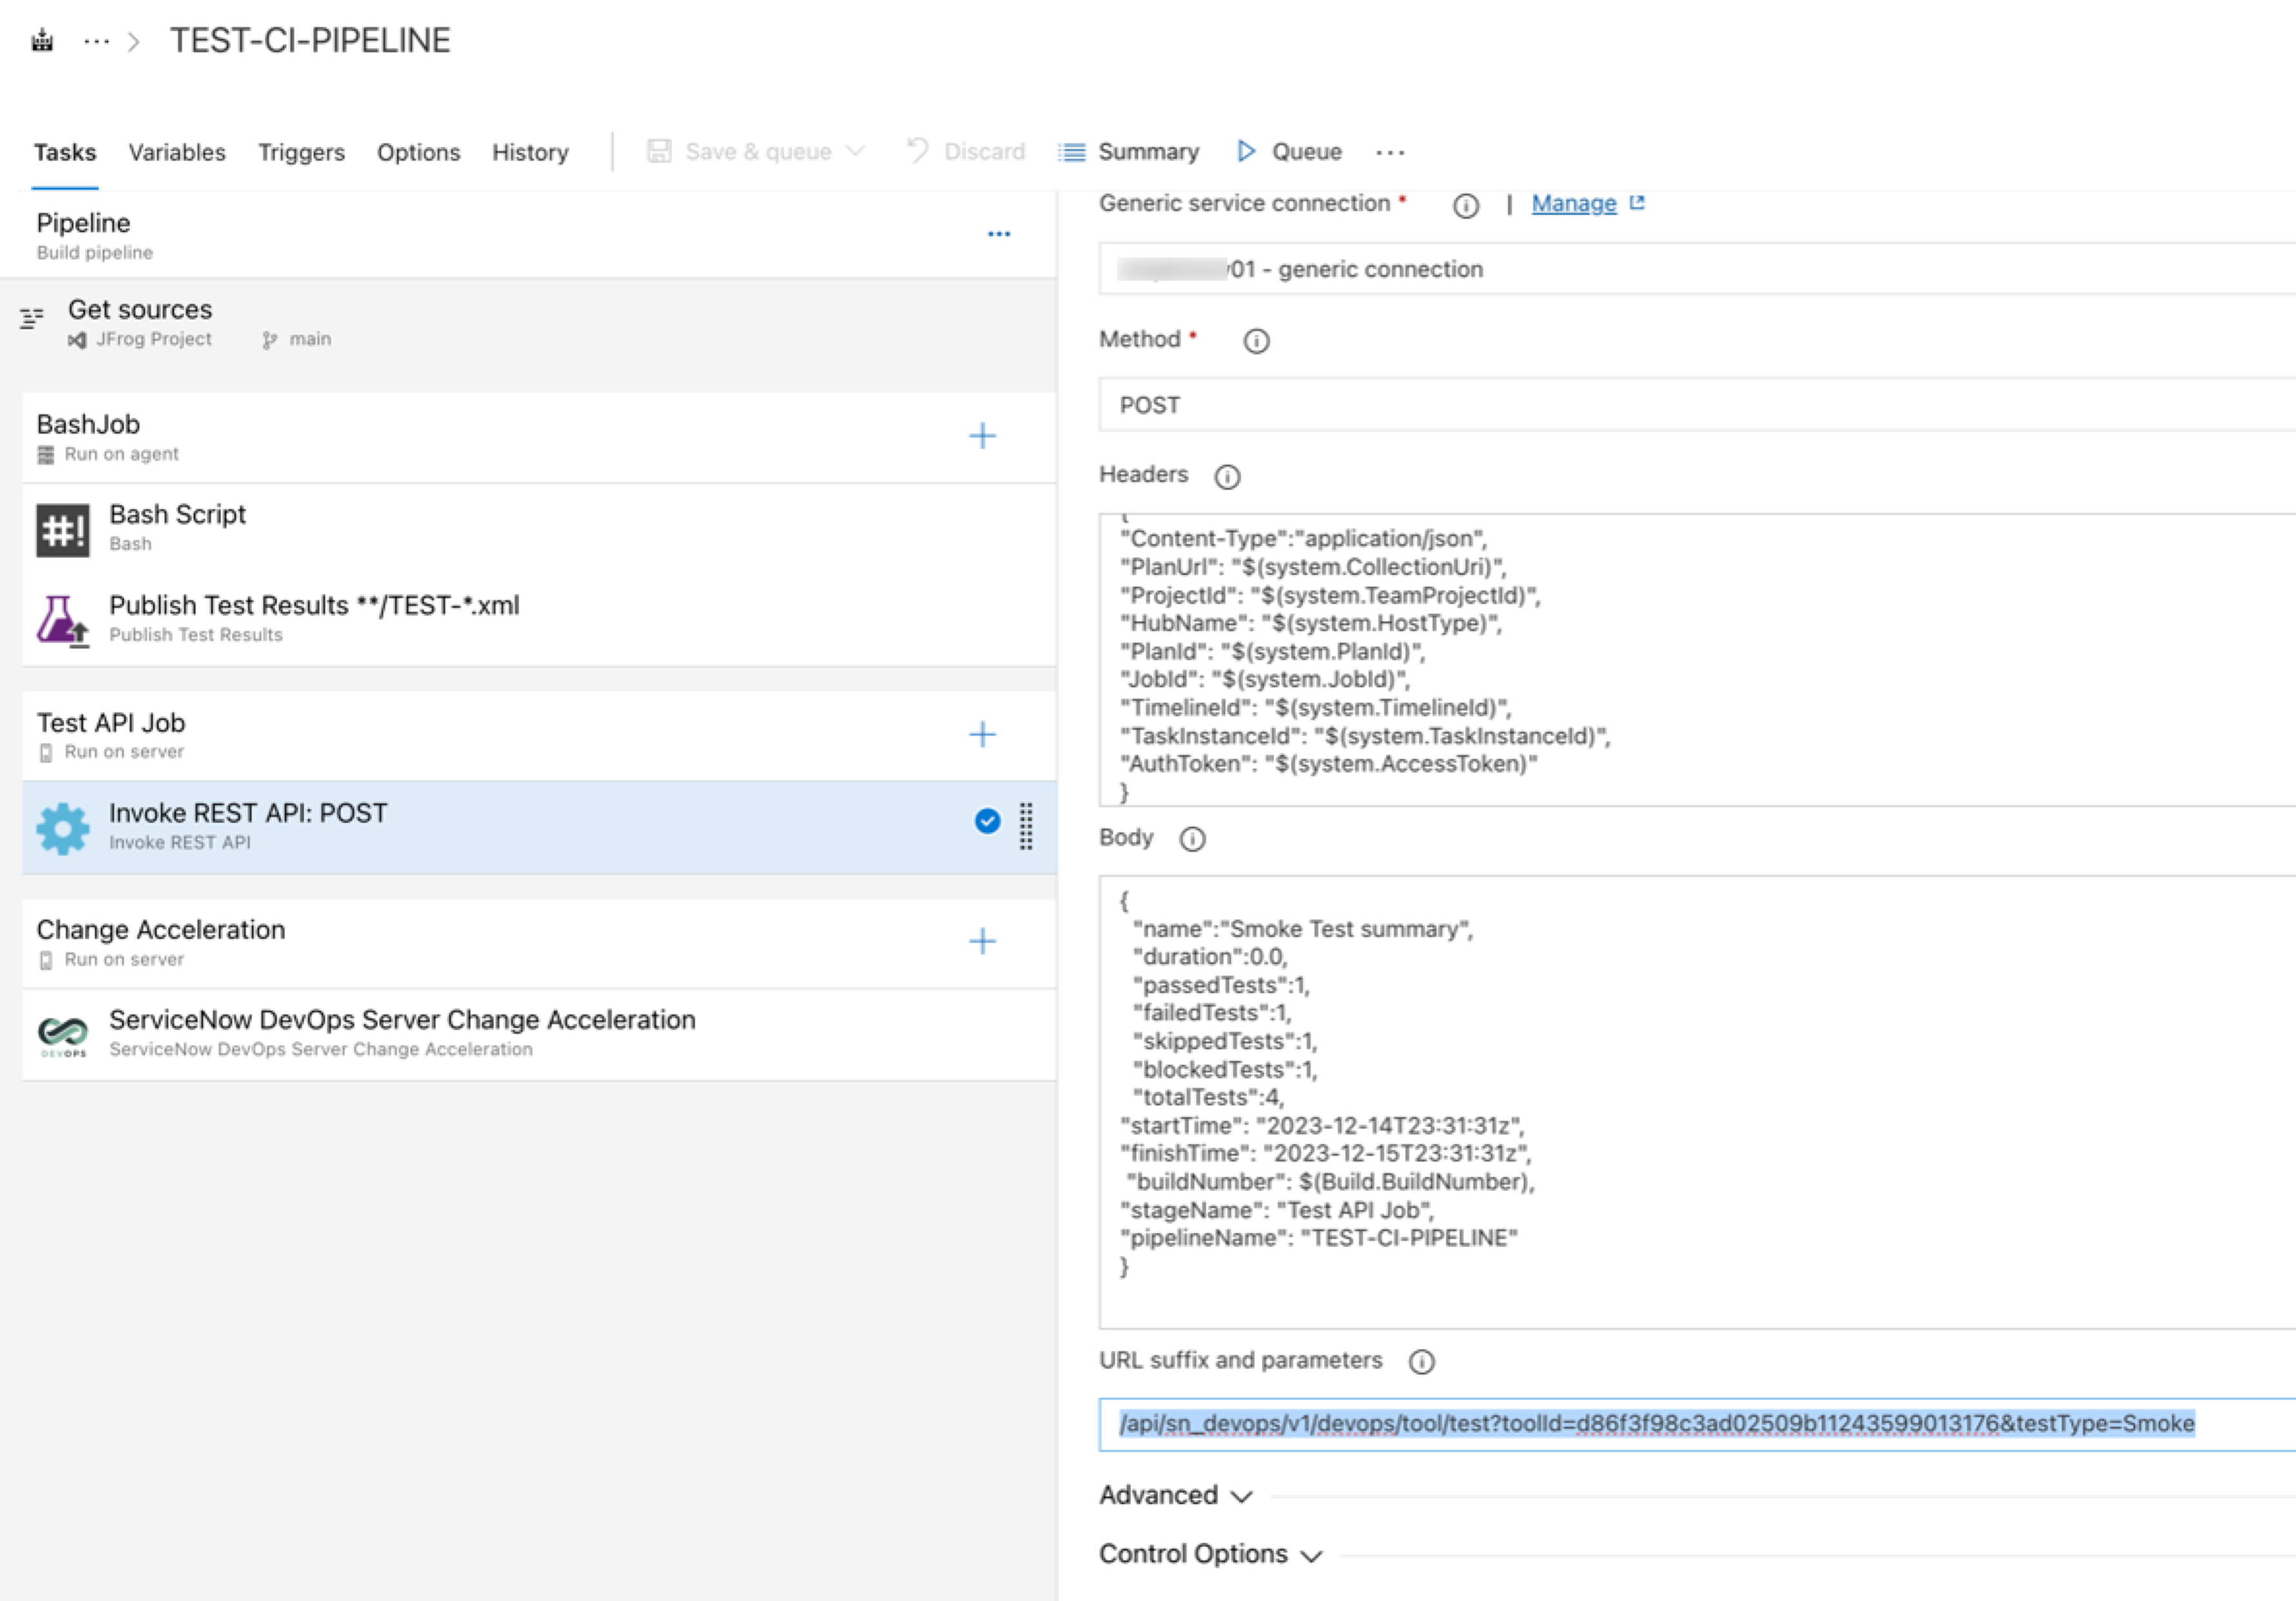Click the Save & queue disk icon
This screenshot has height=1601, width=2296.
click(x=659, y=151)
